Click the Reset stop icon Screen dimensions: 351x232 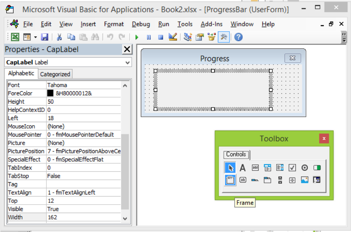click(161, 37)
